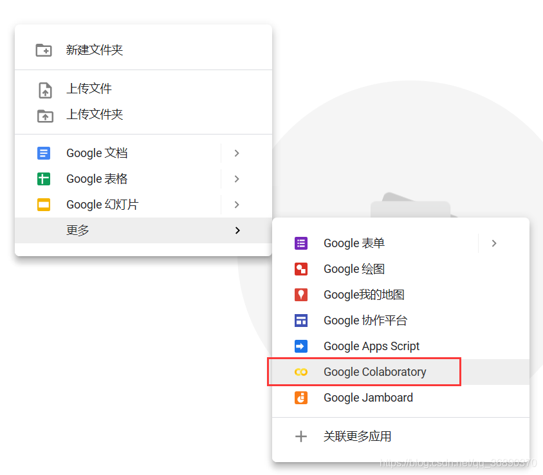Click the blue Google Docs icon
This screenshot has width=543, height=475.
(x=44, y=153)
